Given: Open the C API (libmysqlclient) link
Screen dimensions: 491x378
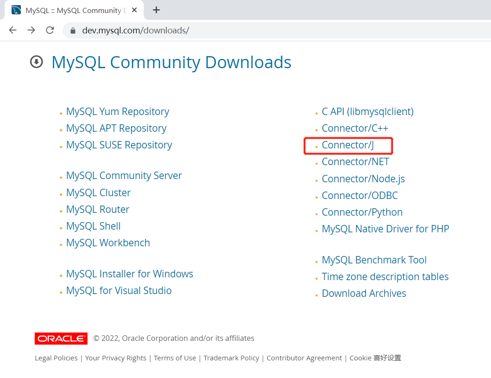Looking at the screenshot, I should [x=368, y=112].
